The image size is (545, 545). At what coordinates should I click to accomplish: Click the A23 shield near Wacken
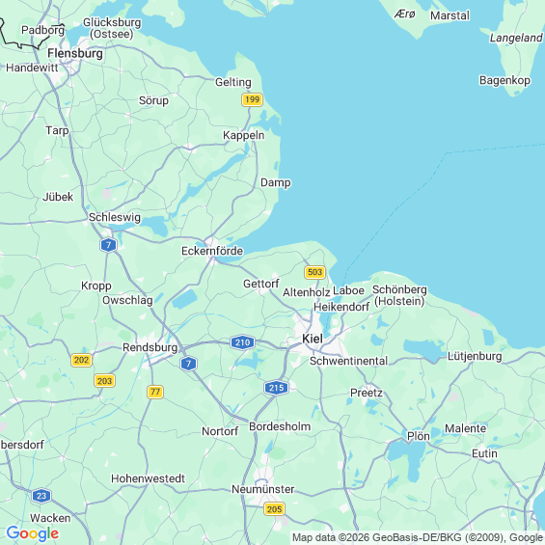(x=41, y=496)
